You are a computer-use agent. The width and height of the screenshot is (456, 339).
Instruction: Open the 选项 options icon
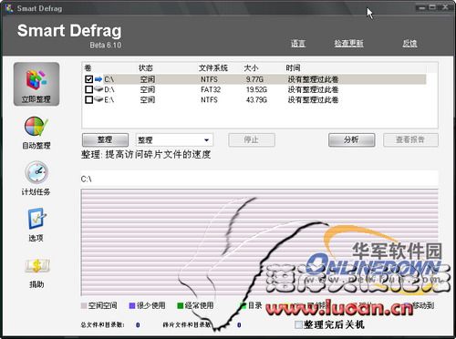pyautogui.click(x=36, y=218)
